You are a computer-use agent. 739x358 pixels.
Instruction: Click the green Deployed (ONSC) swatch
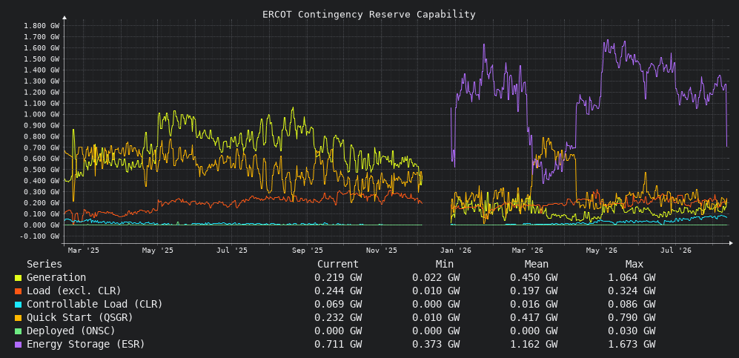[18, 331]
